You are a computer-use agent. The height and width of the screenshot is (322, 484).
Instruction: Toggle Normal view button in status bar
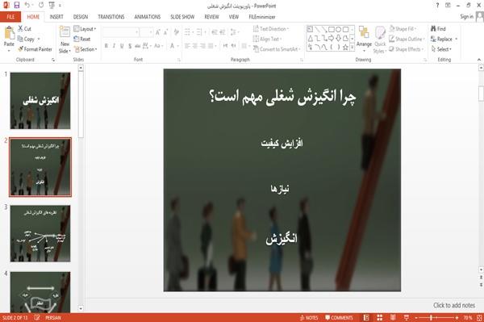pos(366,318)
